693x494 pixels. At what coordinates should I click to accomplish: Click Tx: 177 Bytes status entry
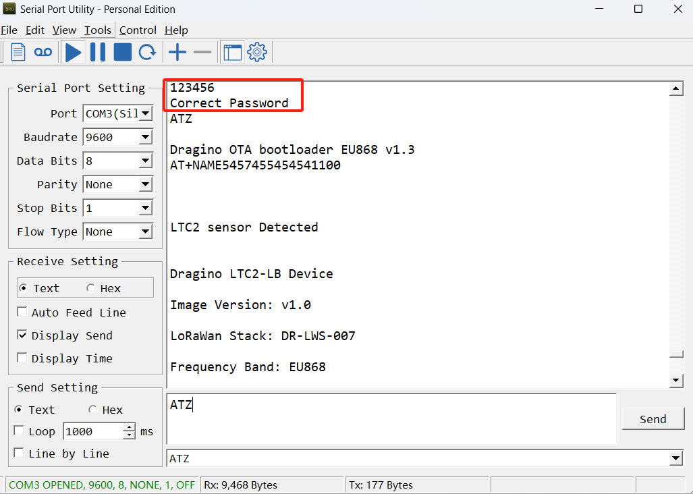[x=381, y=485]
